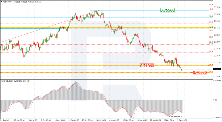Open the chart menu triangle beside AUDUSD,H4
This screenshot has width=222, height=122.
1,2
